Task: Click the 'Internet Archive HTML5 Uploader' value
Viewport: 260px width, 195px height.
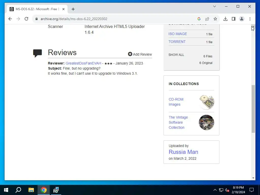Action: [115, 29]
